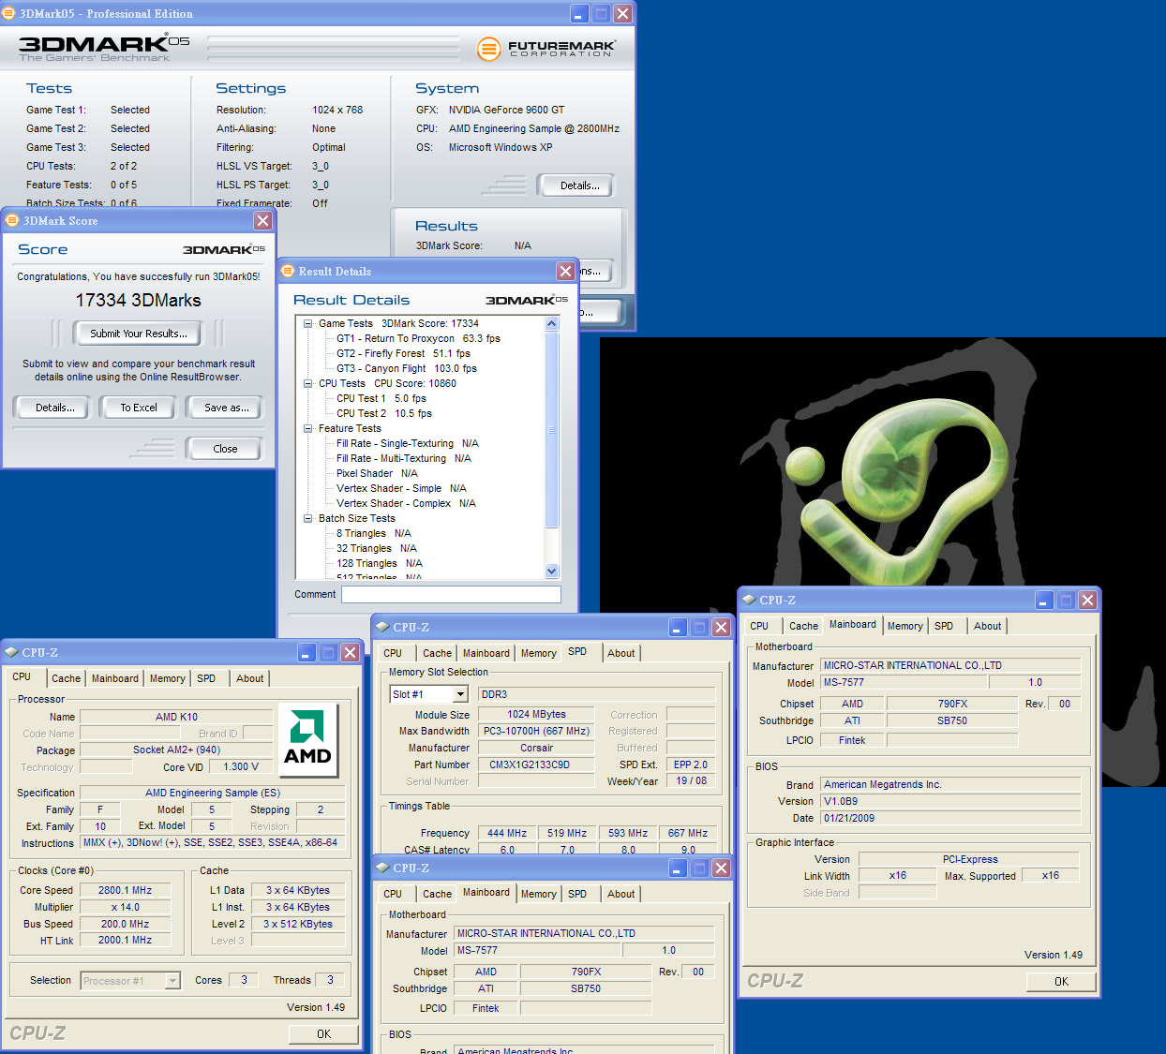This screenshot has height=1054, width=1166.
Task: Minimize the rightmost CPU-Z Mainboard window
Action: (x=1044, y=600)
